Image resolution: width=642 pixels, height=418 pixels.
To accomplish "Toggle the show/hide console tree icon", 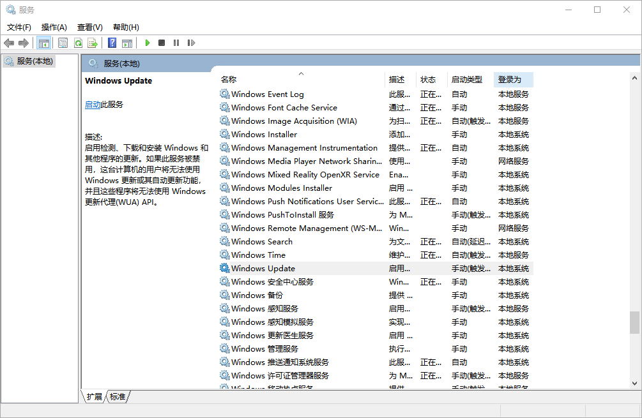I will [44, 43].
